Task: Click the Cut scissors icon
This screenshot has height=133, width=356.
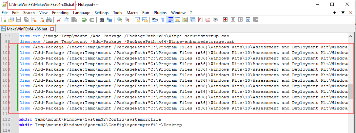Action: click(59, 20)
